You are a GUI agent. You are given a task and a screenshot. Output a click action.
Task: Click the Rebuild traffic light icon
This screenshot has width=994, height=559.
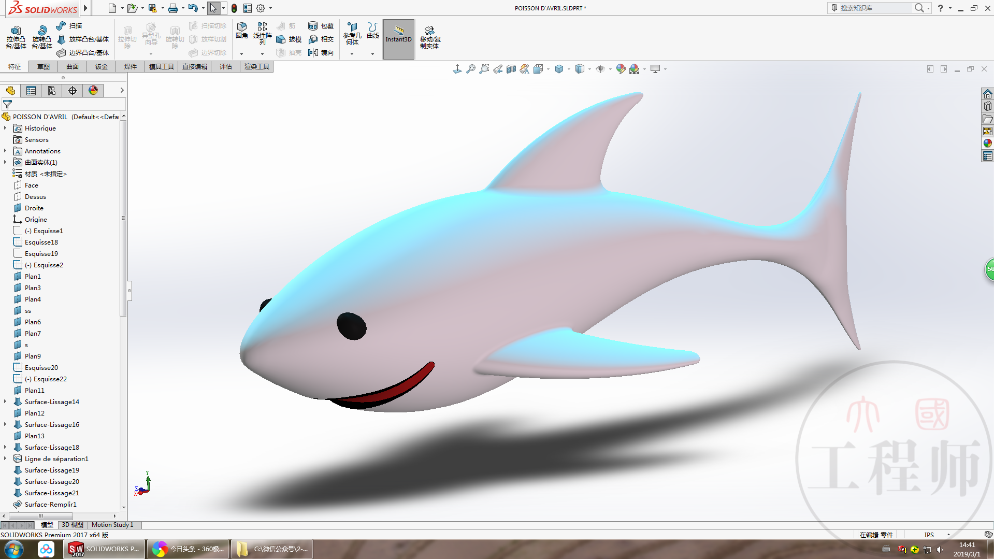234,8
